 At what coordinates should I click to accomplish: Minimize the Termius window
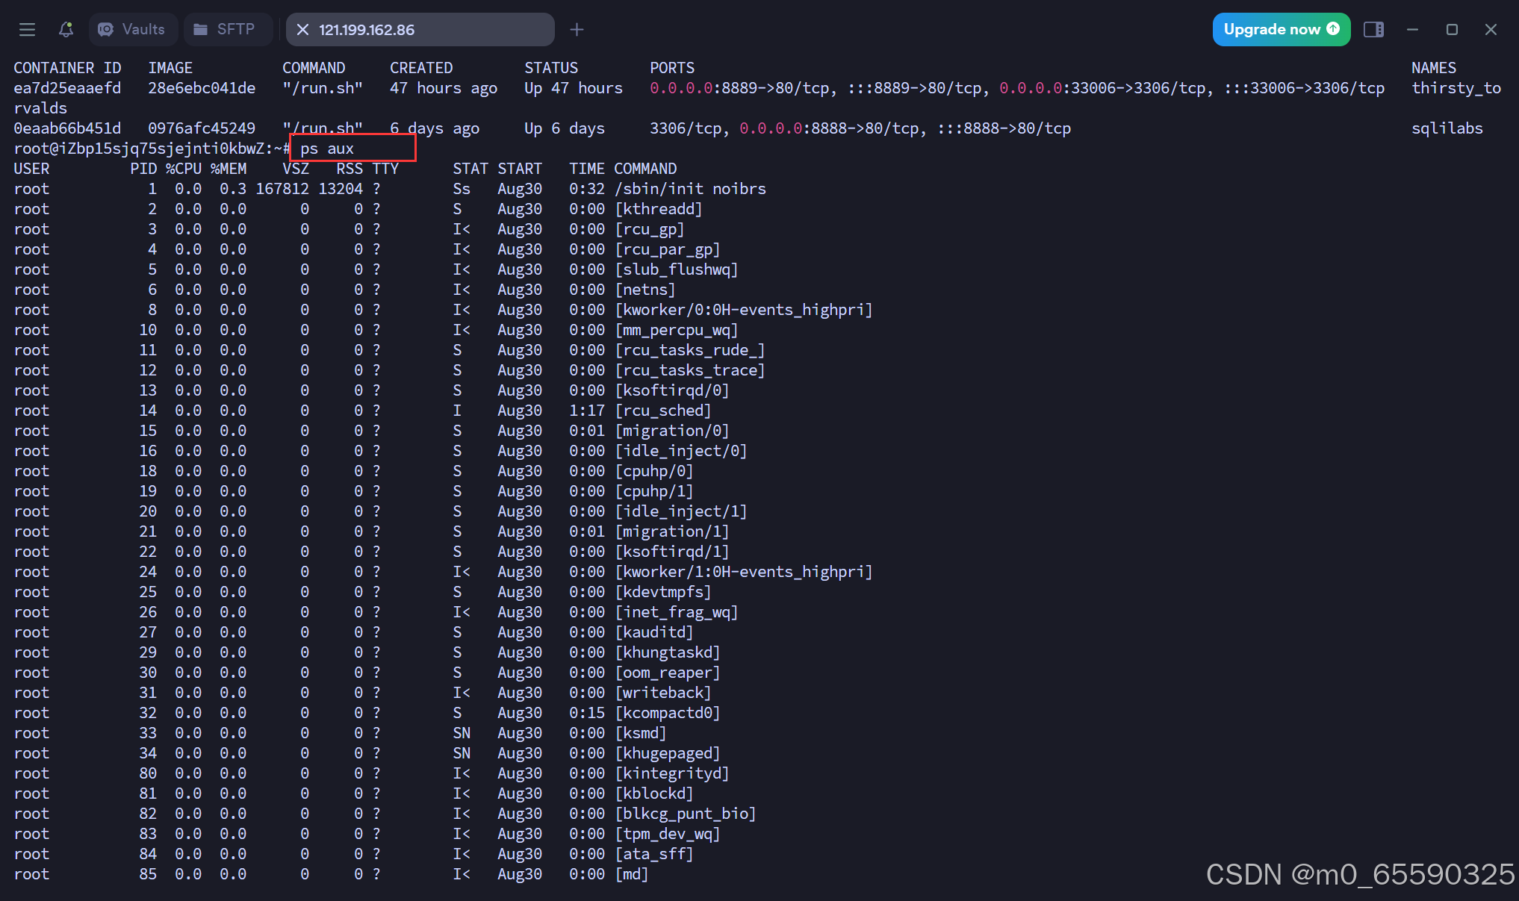(x=1412, y=29)
